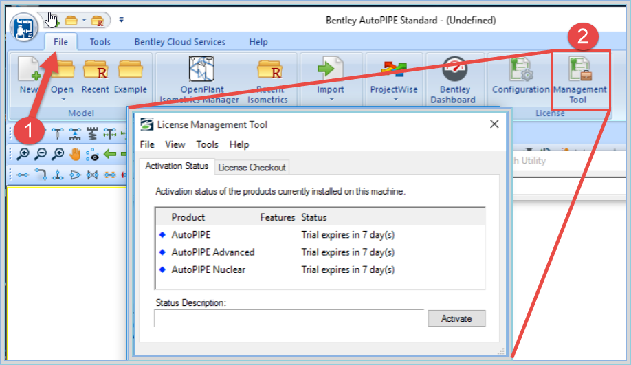The height and width of the screenshot is (365, 631).
Task: Open recent-model folder in quick access toolbar
Action: [98, 21]
